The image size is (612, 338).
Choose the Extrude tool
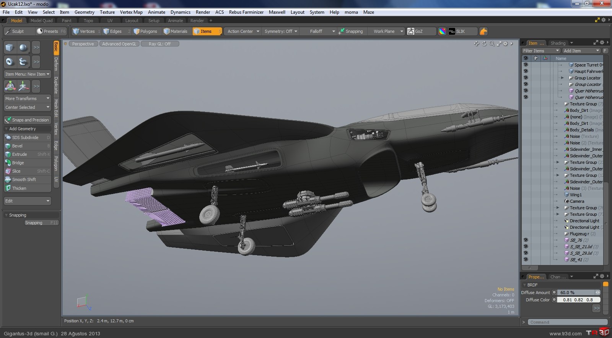coord(28,154)
